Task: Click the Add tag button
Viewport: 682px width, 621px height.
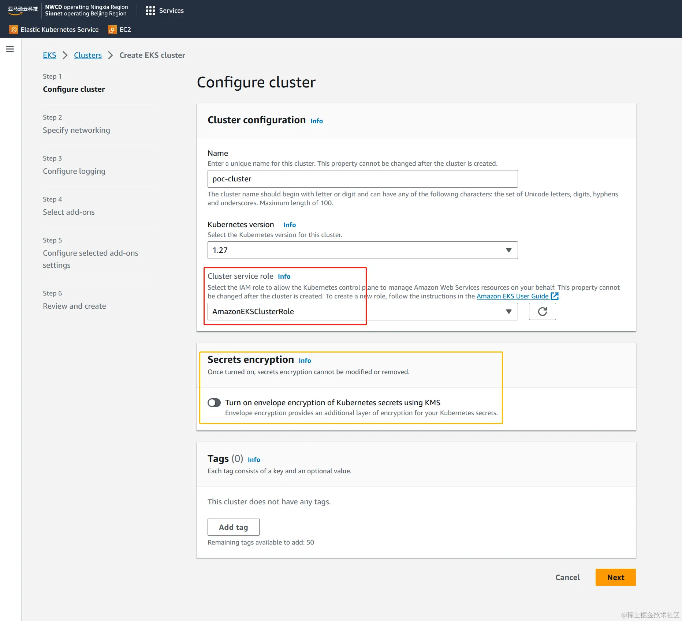Action: [x=234, y=527]
